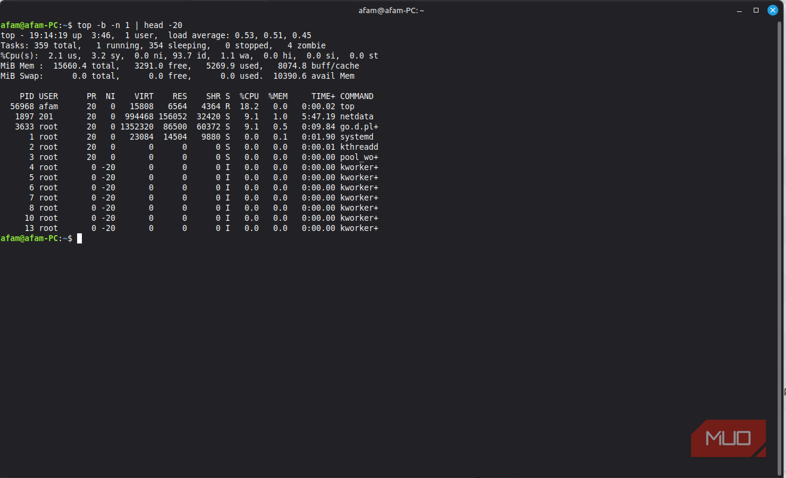
Task: Click the 'netdata' command name
Action: click(357, 116)
